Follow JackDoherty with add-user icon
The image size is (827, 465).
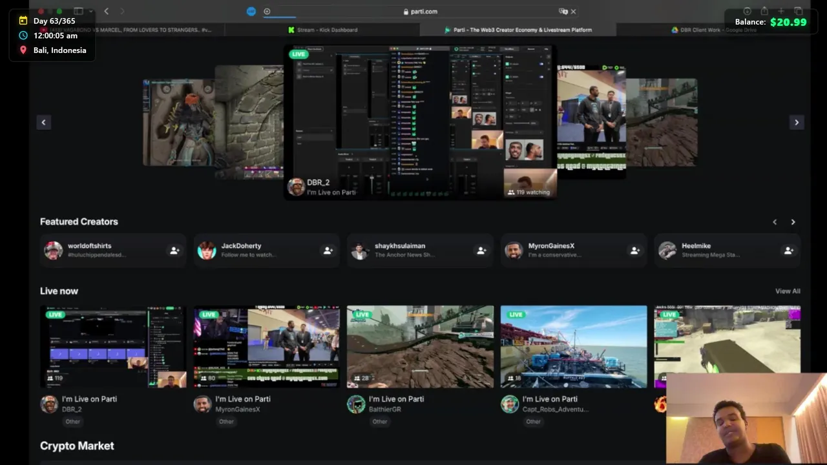328,251
